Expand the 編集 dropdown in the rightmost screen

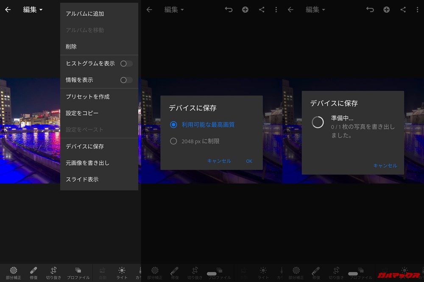315,10
